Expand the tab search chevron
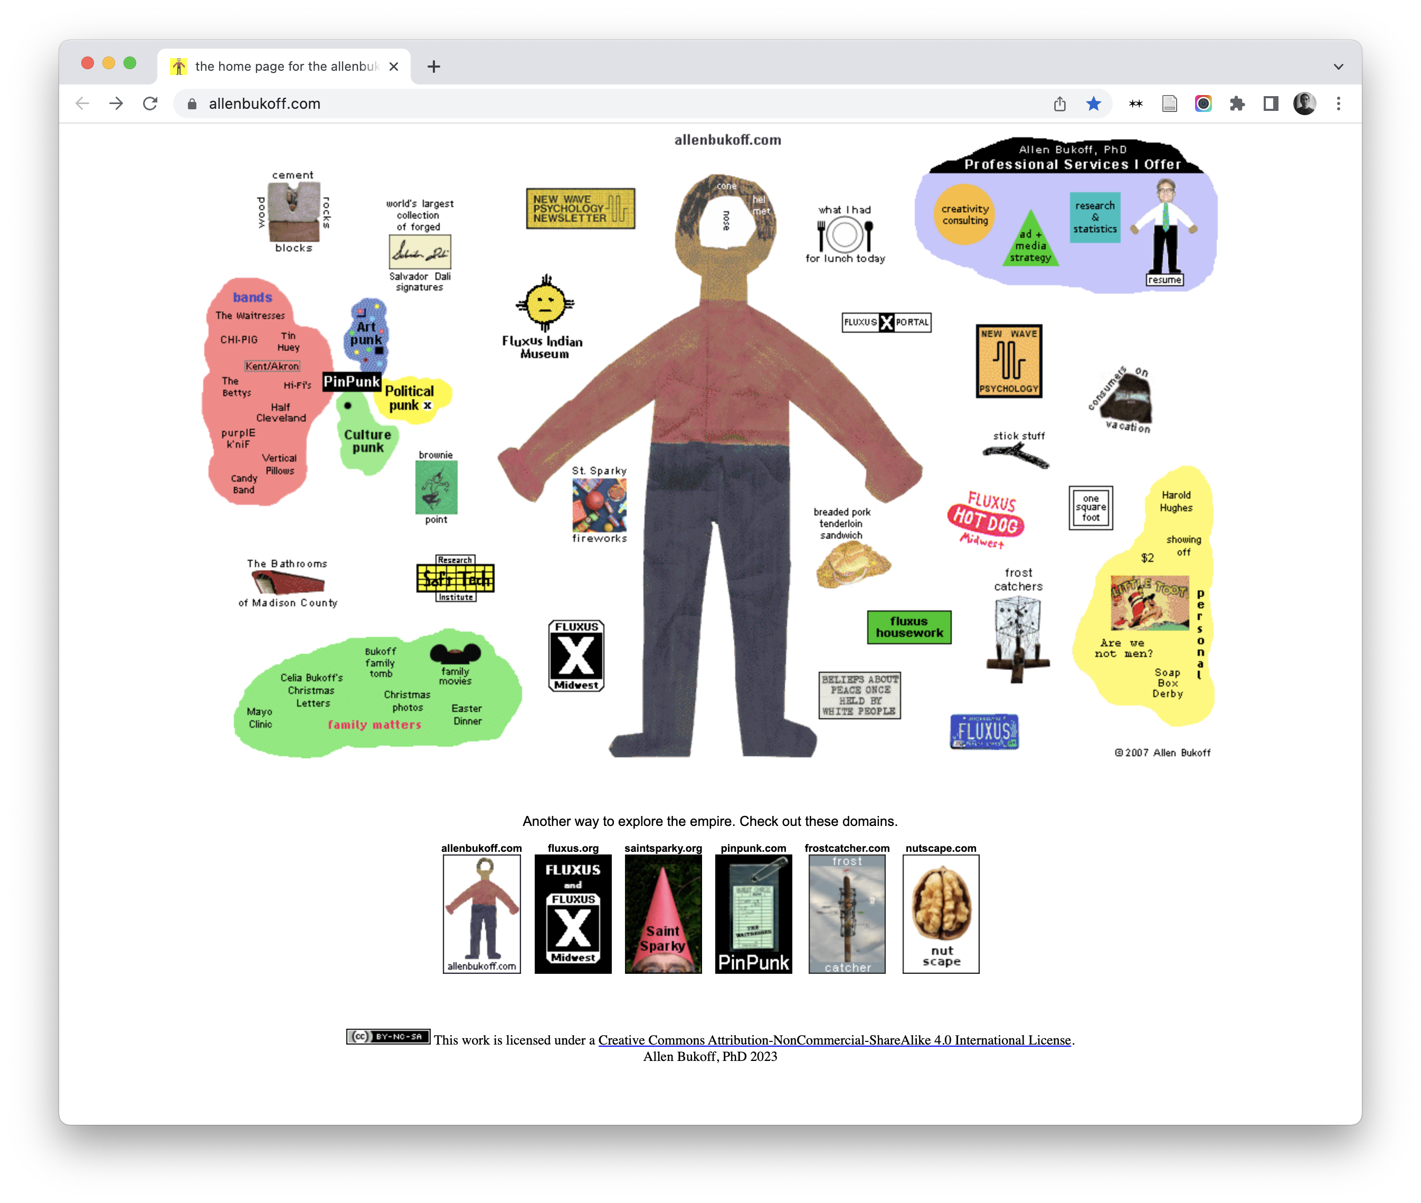1421x1203 pixels. [1338, 67]
